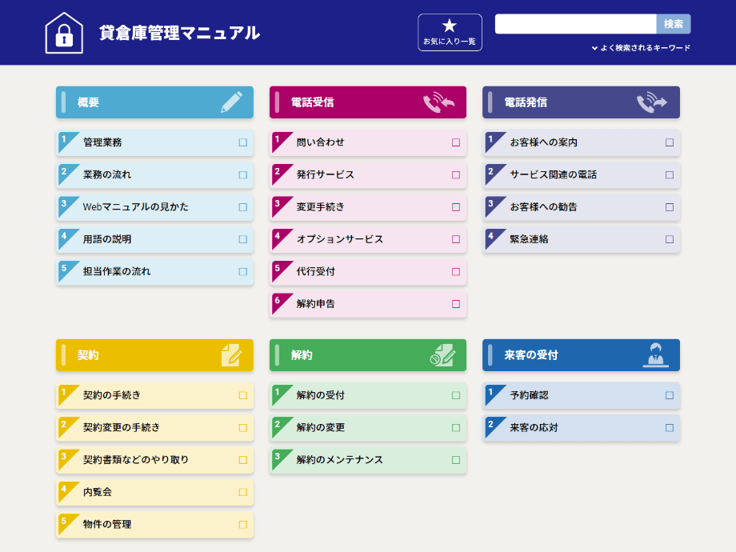
Task: Expand よく検索されるキーワード dropdown
Action: pyautogui.click(x=641, y=48)
